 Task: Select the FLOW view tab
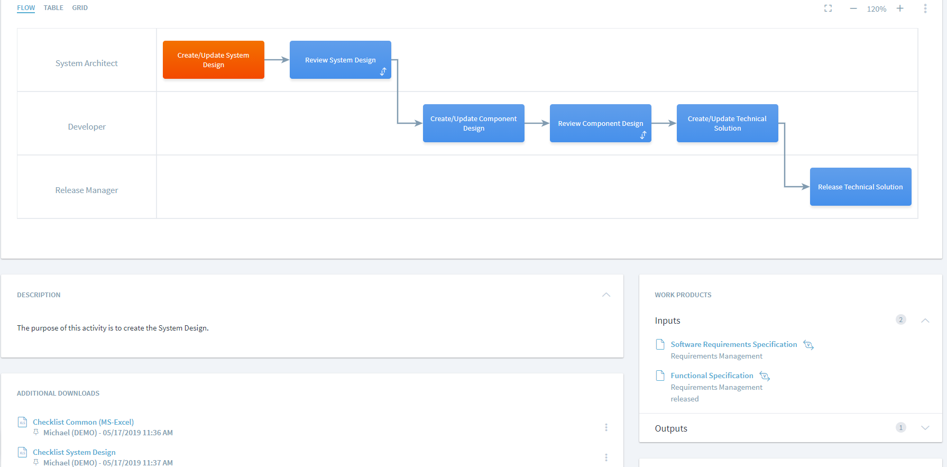(x=26, y=8)
